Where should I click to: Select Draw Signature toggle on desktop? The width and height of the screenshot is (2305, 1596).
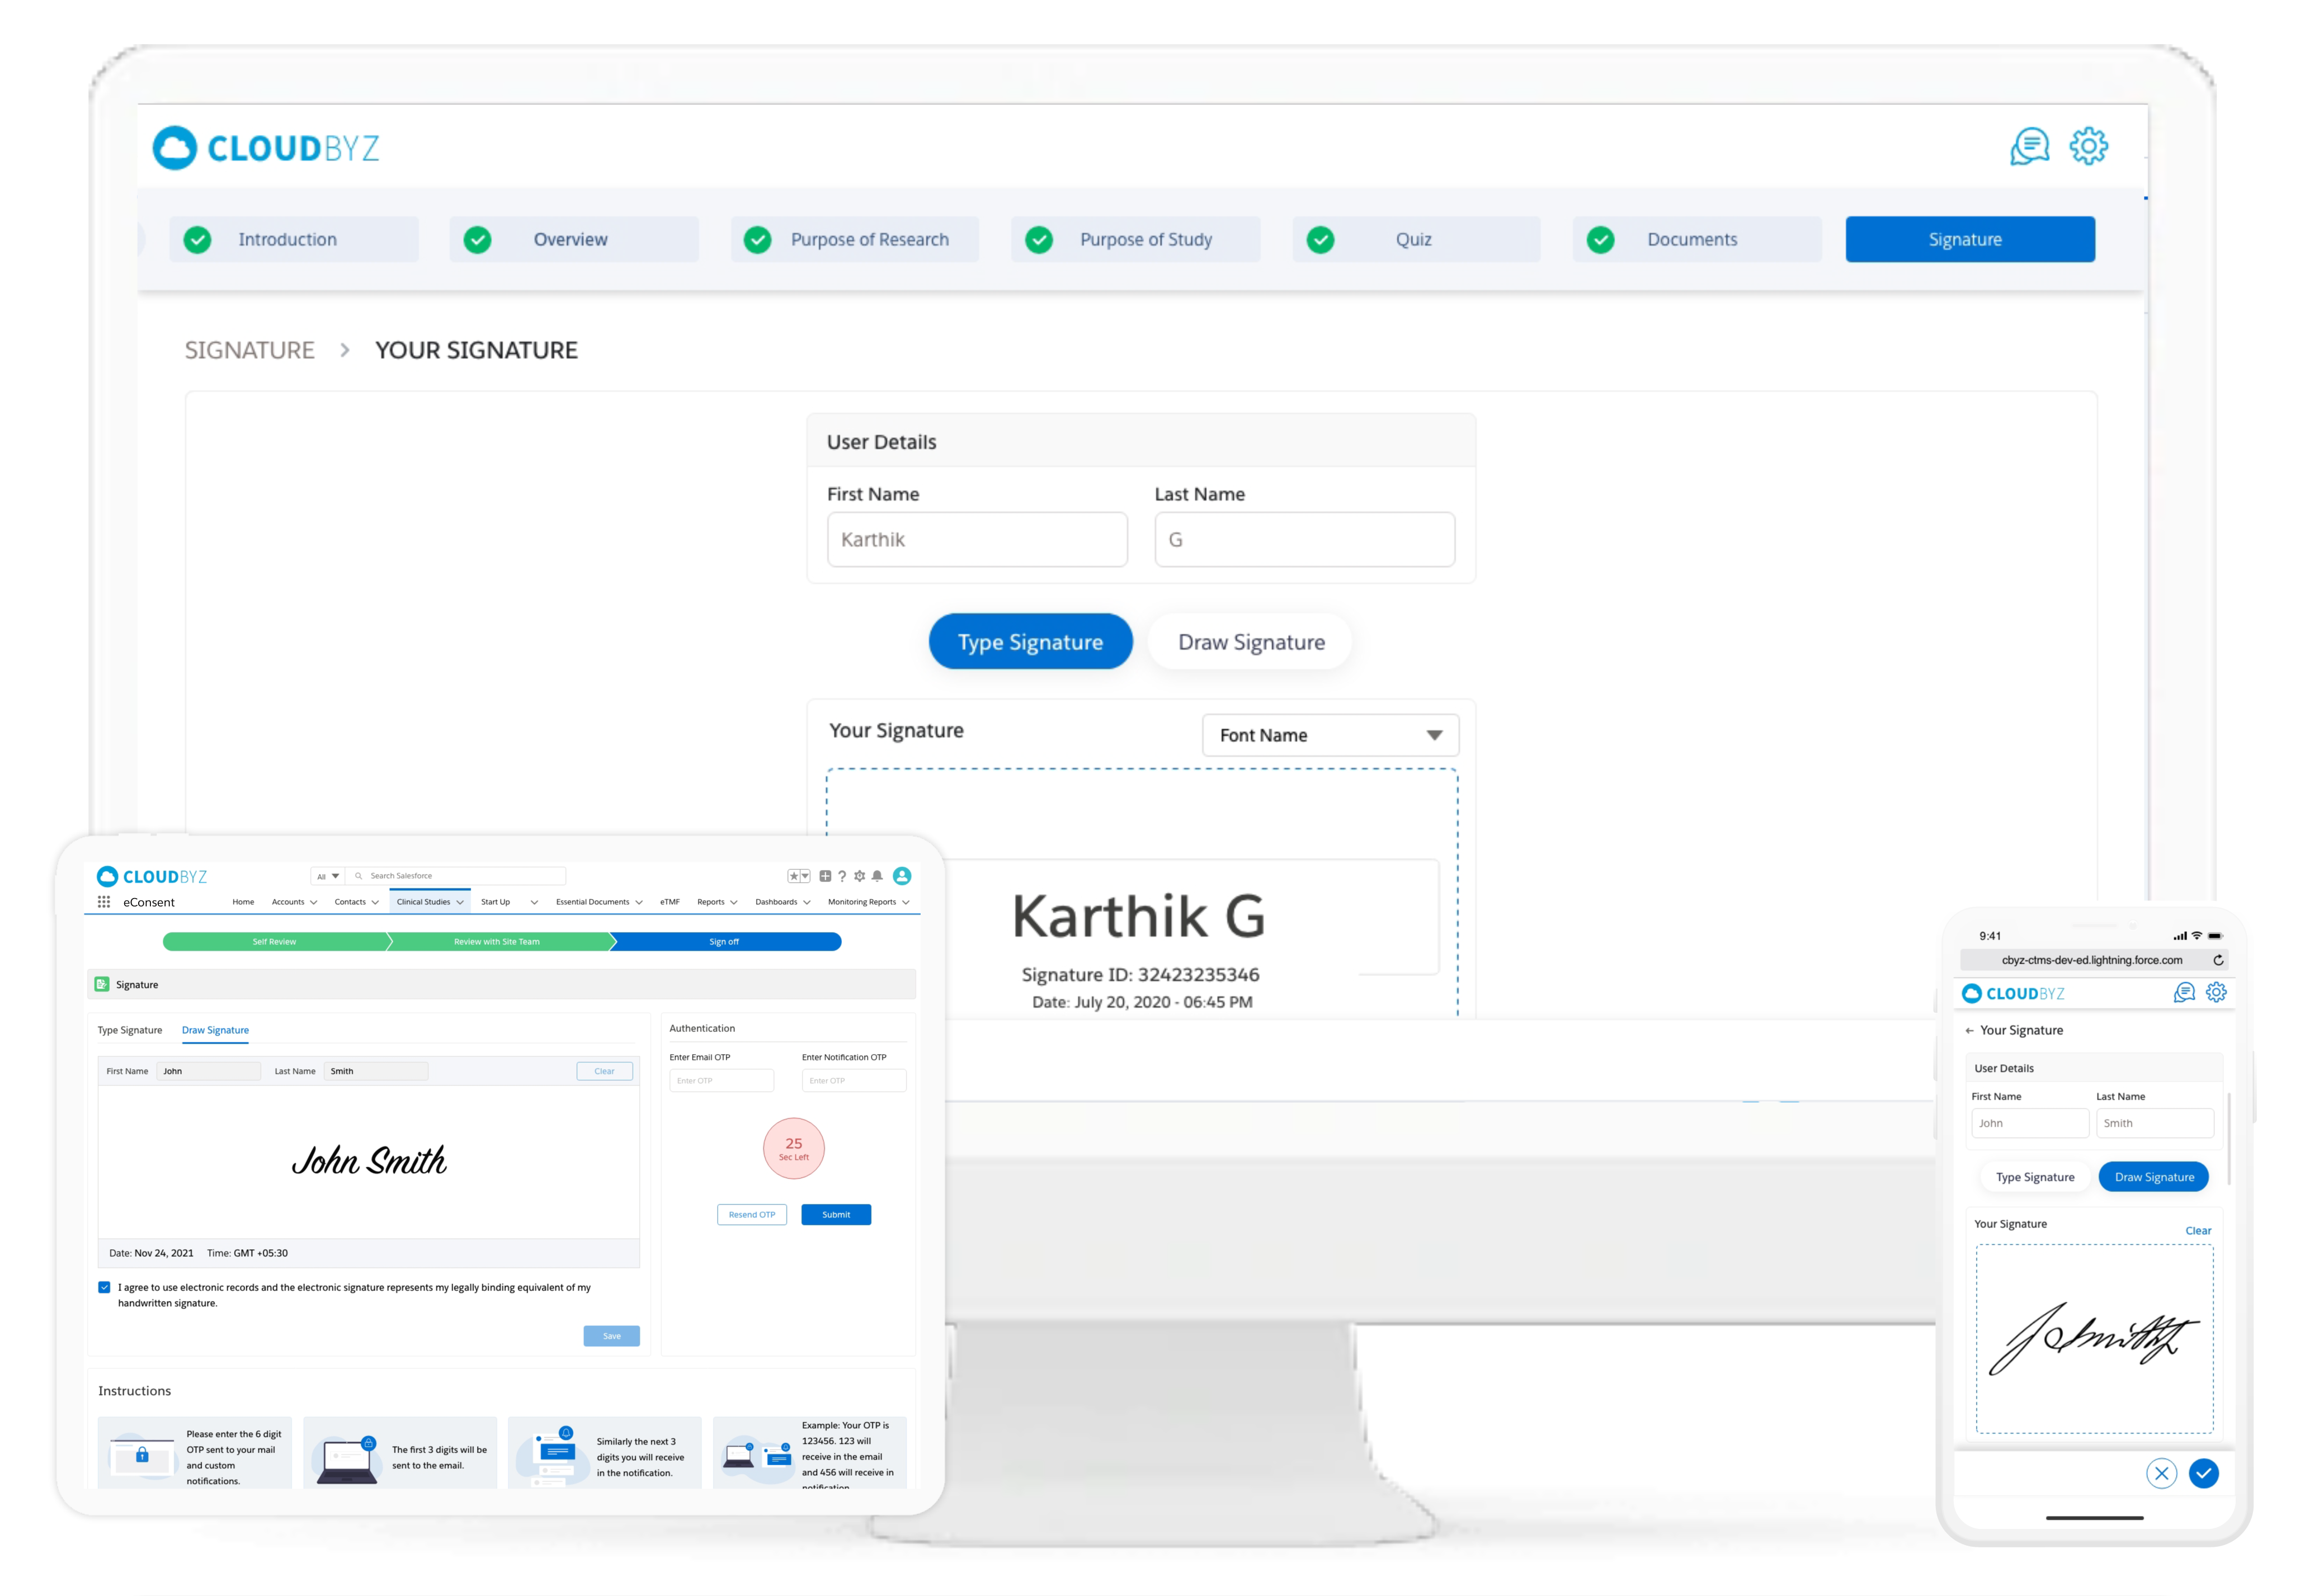(x=1250, y=642)
